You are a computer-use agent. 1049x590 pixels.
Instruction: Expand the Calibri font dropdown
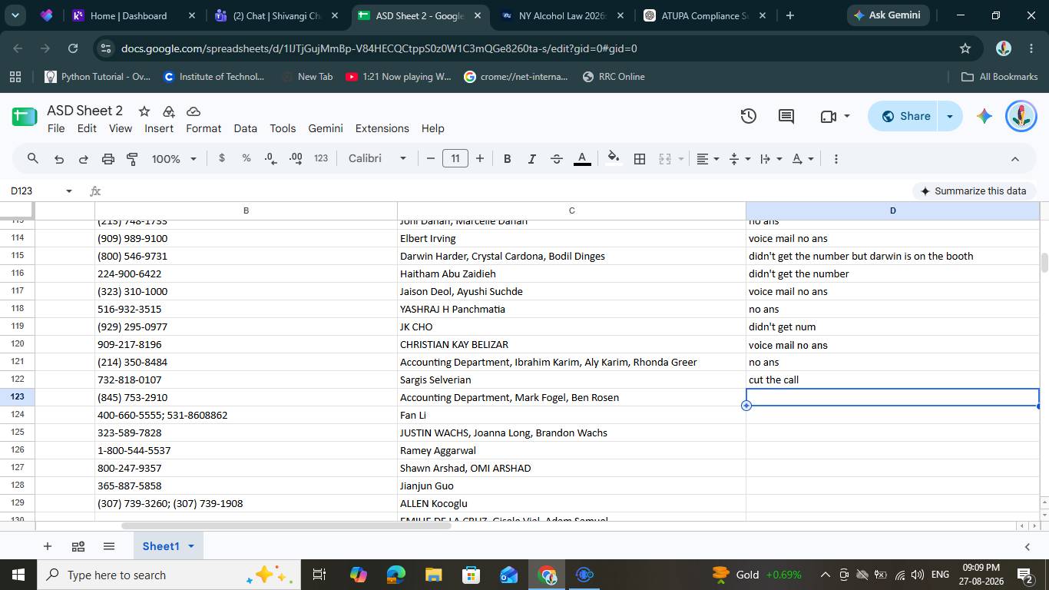pyautogui.click(x=377, y=159)
